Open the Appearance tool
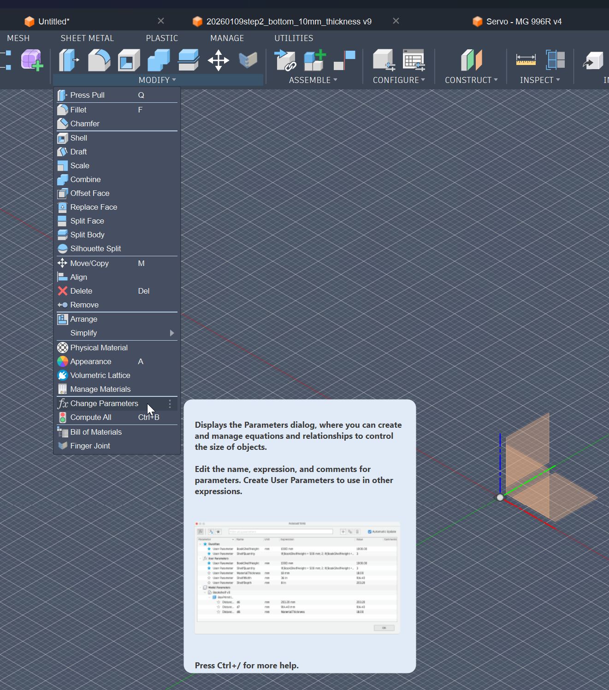609x690 pixels. coord(90,361)
